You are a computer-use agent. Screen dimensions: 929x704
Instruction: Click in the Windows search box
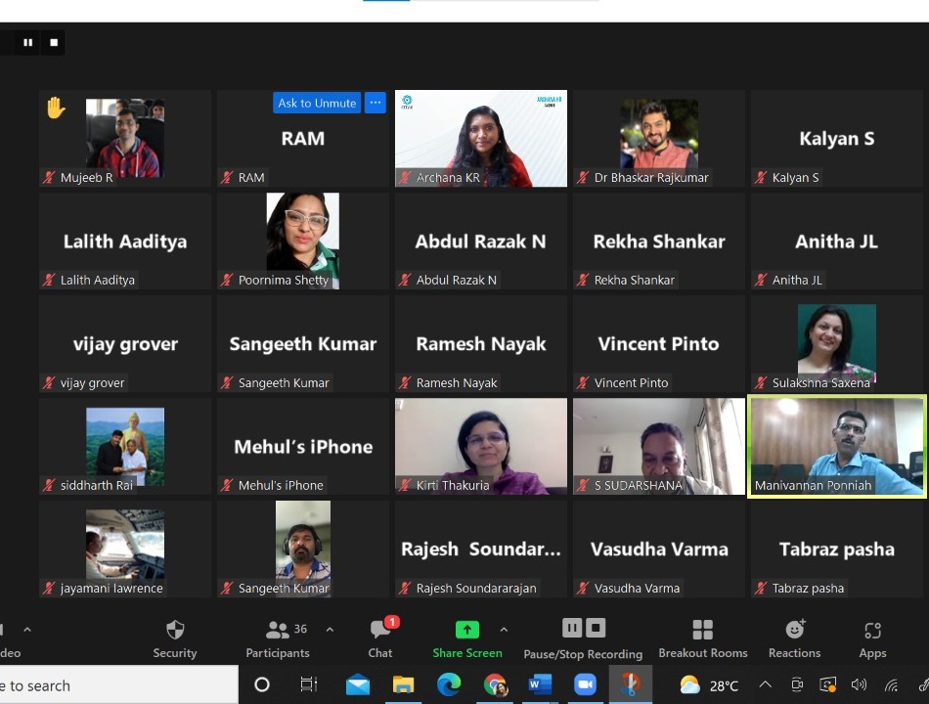click(118, 685)
